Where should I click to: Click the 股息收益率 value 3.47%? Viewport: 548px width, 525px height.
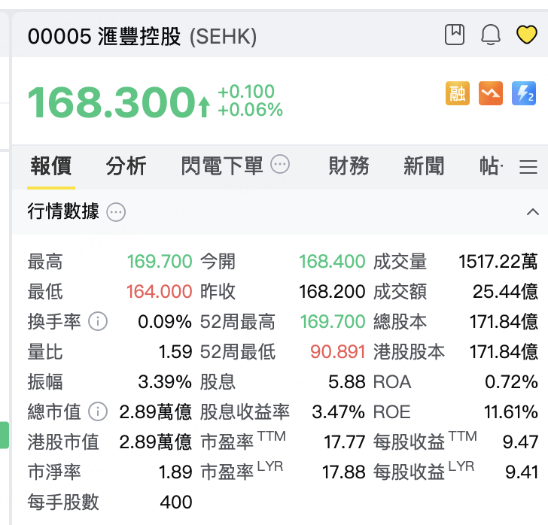(x=338, y=411)
